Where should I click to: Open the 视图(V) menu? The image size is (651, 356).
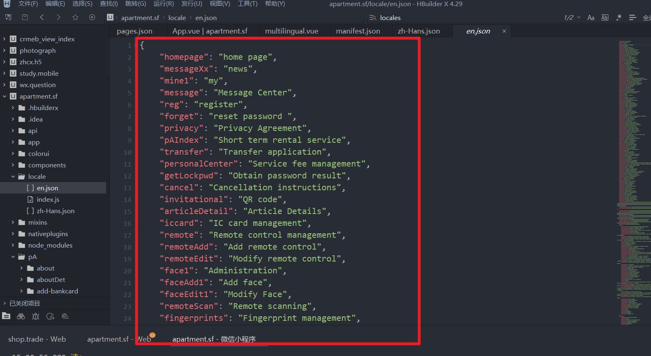point(220,4)
